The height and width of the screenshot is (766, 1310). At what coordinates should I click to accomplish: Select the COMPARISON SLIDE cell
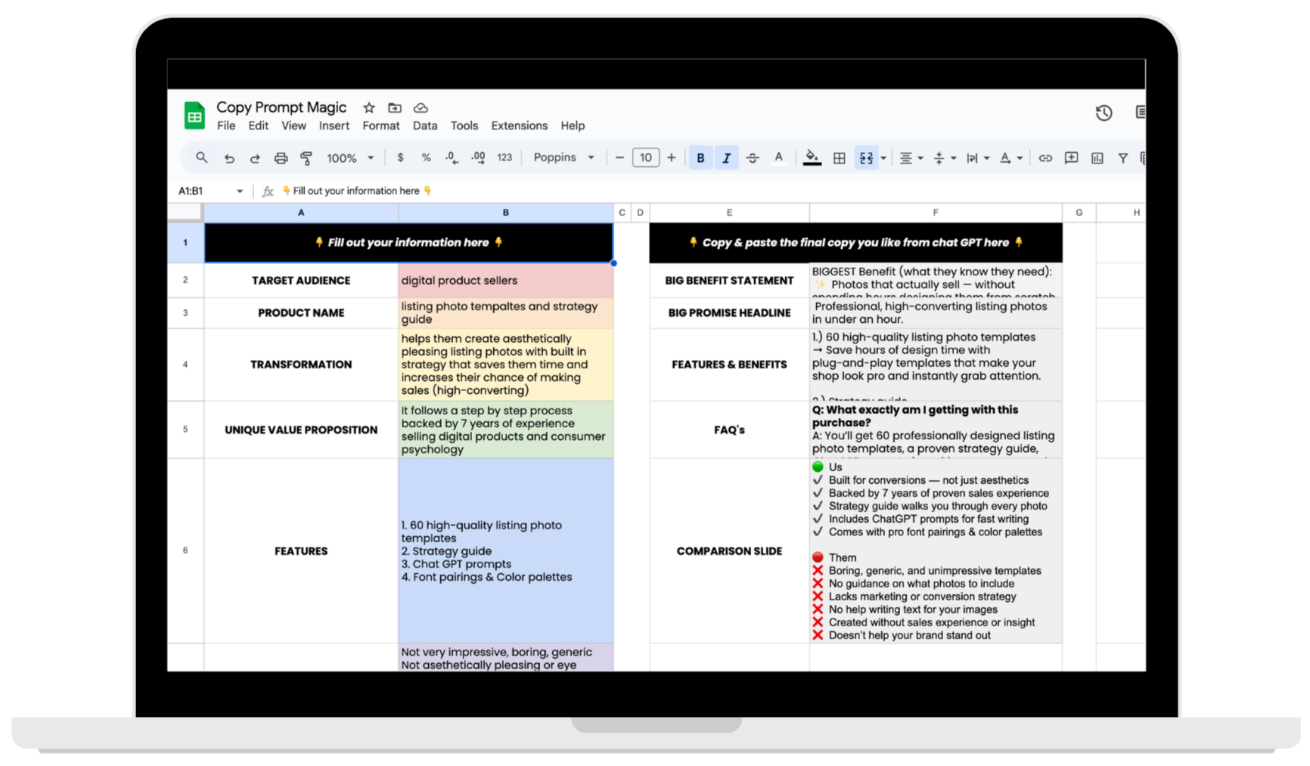click(729, 551)
